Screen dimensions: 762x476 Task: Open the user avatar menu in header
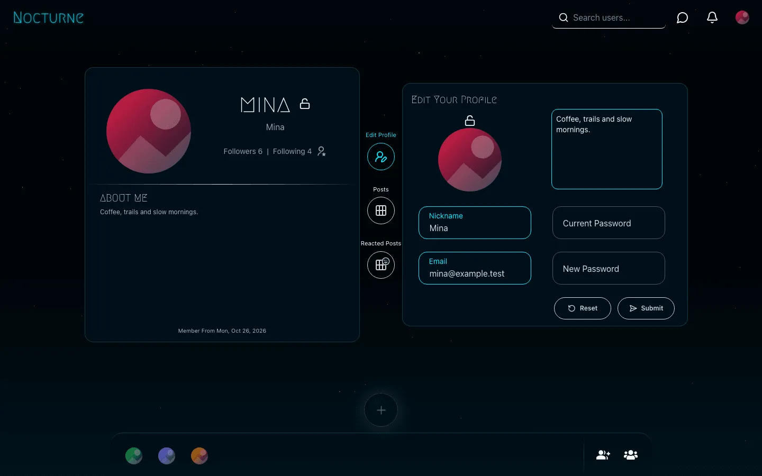click(742, 17)
